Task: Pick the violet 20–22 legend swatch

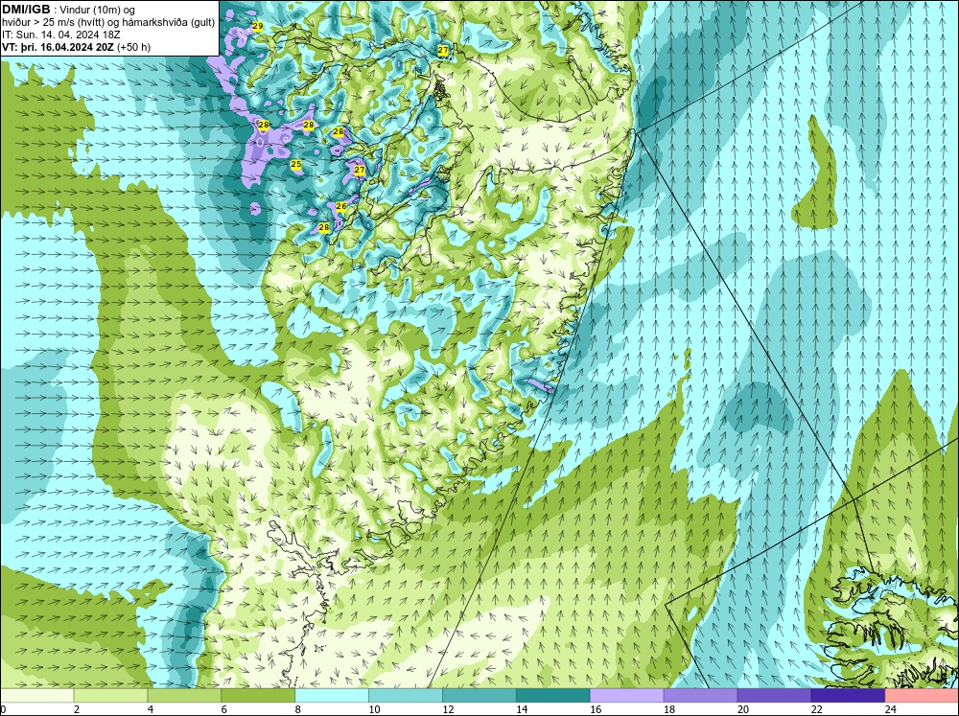Action: (774, 696)
